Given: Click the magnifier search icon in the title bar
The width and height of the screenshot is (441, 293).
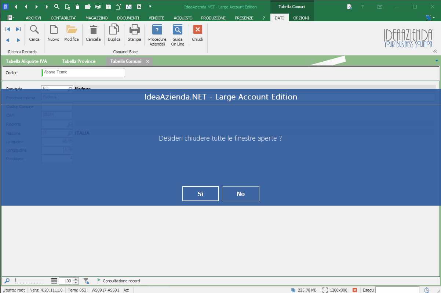Looking at the screenshot, I should tap(57, 7).
